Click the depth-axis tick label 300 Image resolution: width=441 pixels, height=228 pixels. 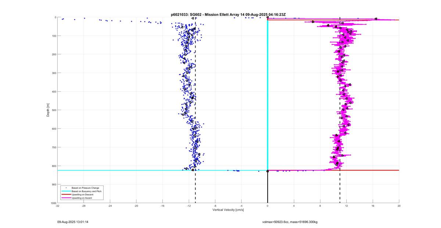(x=54, y=73)
